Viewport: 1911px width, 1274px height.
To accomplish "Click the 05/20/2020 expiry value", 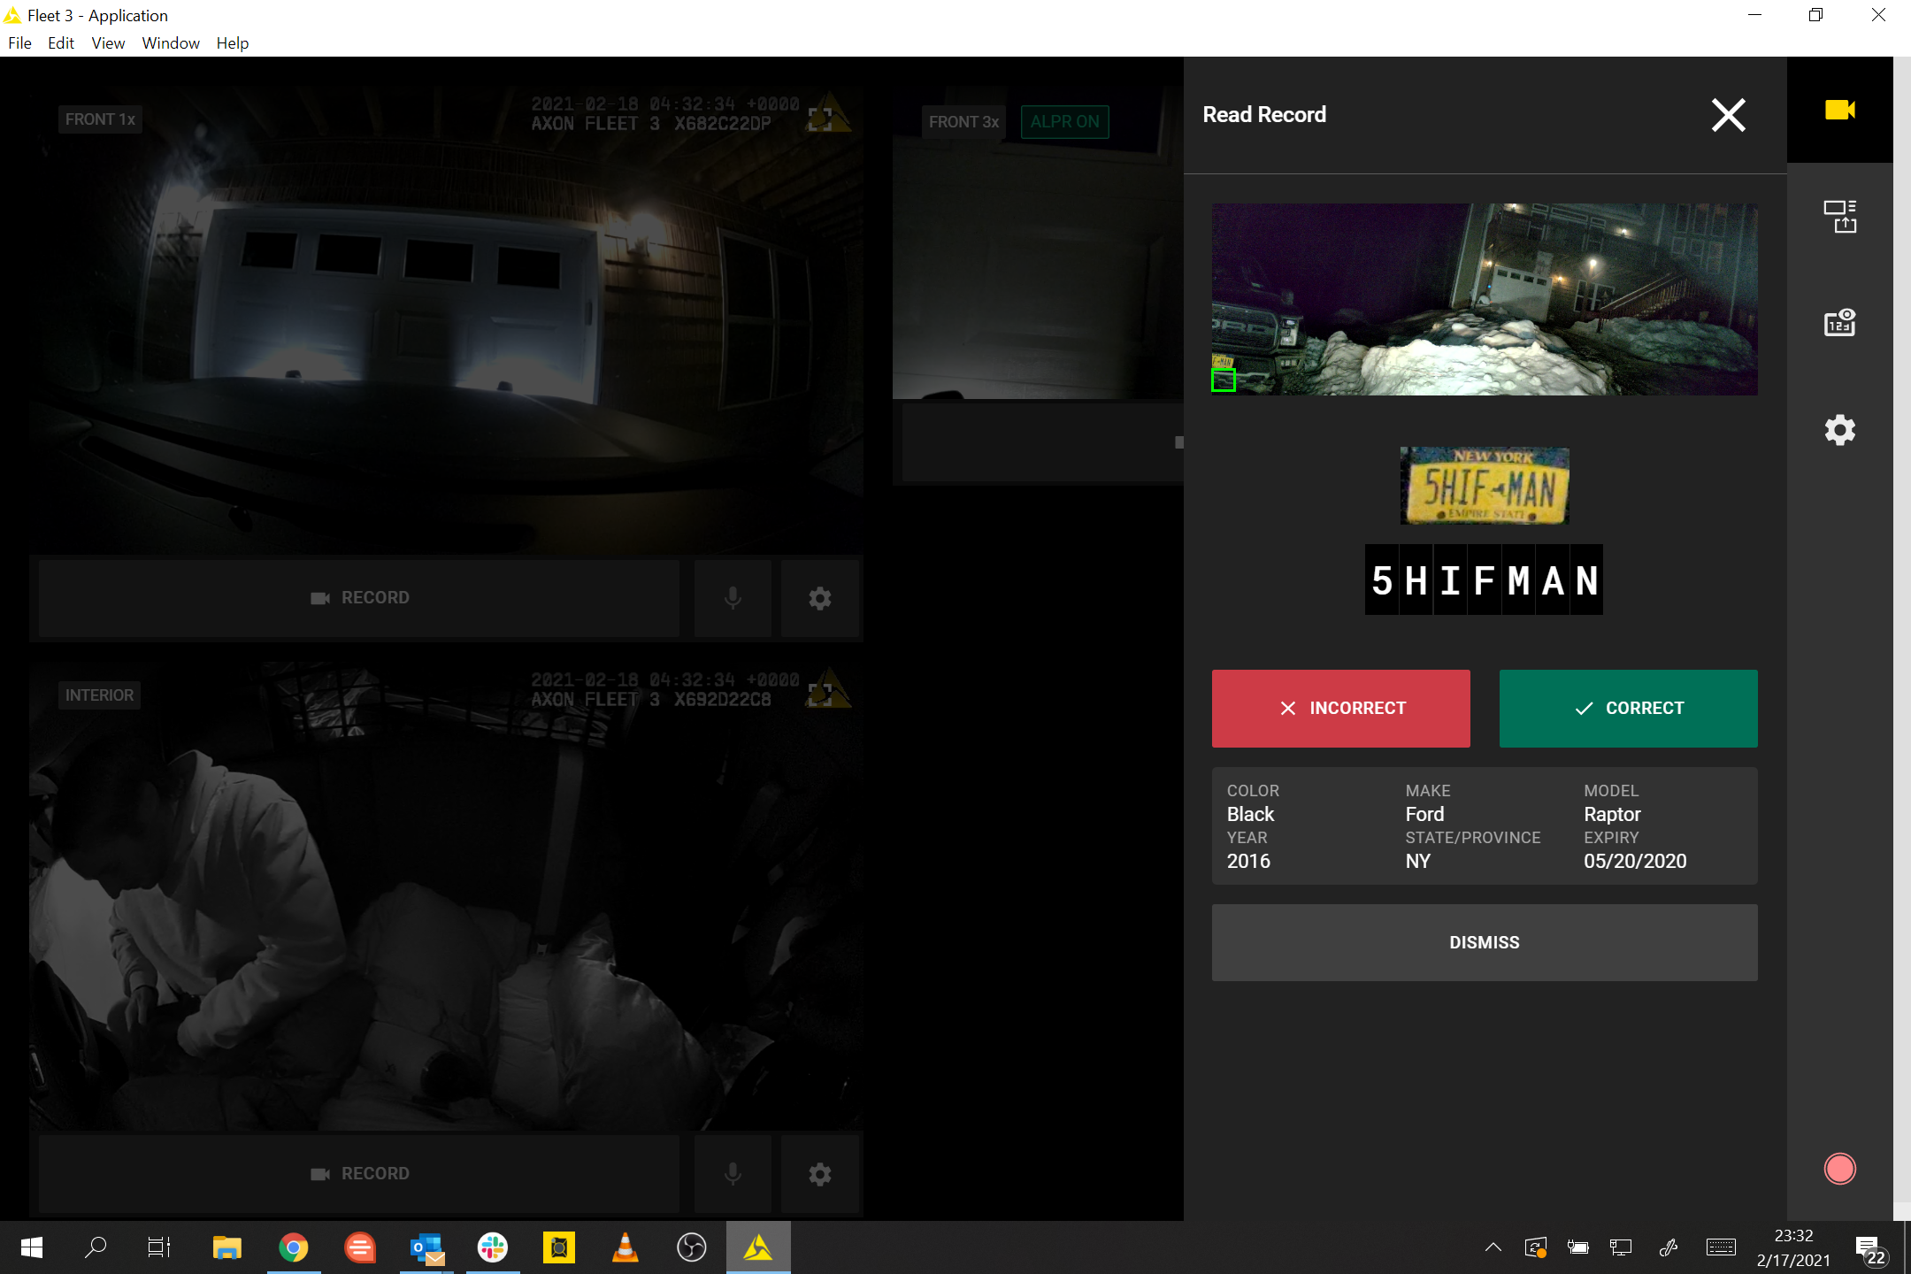I will [x=1635, y=861].
